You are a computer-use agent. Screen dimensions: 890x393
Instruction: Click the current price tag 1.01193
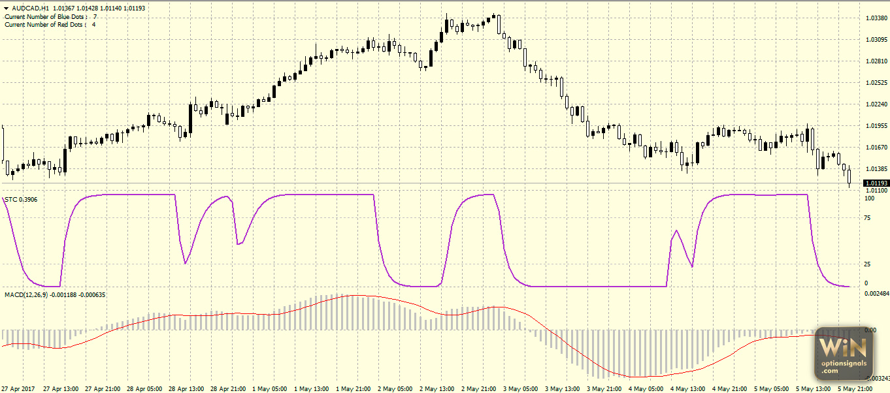[875, 183]
